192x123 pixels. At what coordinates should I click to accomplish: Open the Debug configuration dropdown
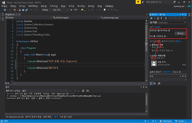coord(46,10)
